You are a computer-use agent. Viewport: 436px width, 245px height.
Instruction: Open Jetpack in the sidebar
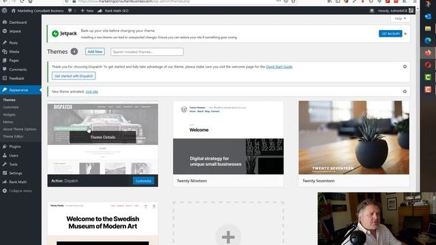[x=15, y=31]
